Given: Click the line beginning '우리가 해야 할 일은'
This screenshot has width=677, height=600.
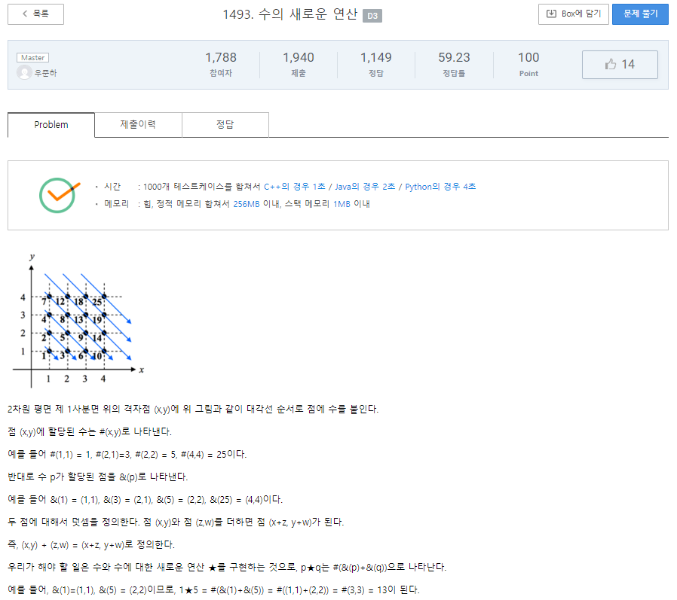Looking at the screenshot, I should [x=227, y=567].
